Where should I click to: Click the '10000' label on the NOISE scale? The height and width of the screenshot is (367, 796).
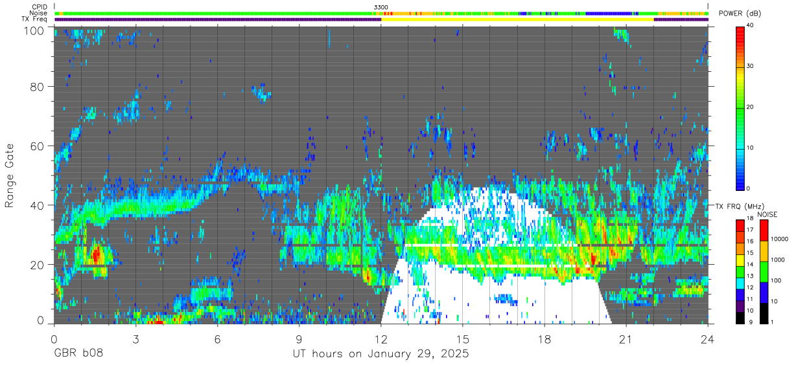tap(780, 239)
